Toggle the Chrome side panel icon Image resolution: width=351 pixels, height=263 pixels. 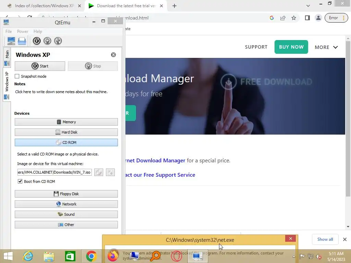pyautogui.click(x=307, y=18)
